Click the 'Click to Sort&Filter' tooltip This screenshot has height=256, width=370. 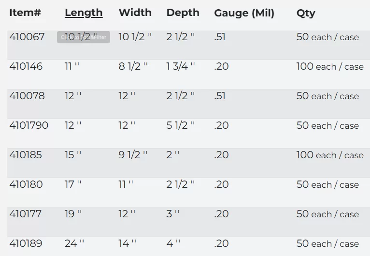pos(84,37)
